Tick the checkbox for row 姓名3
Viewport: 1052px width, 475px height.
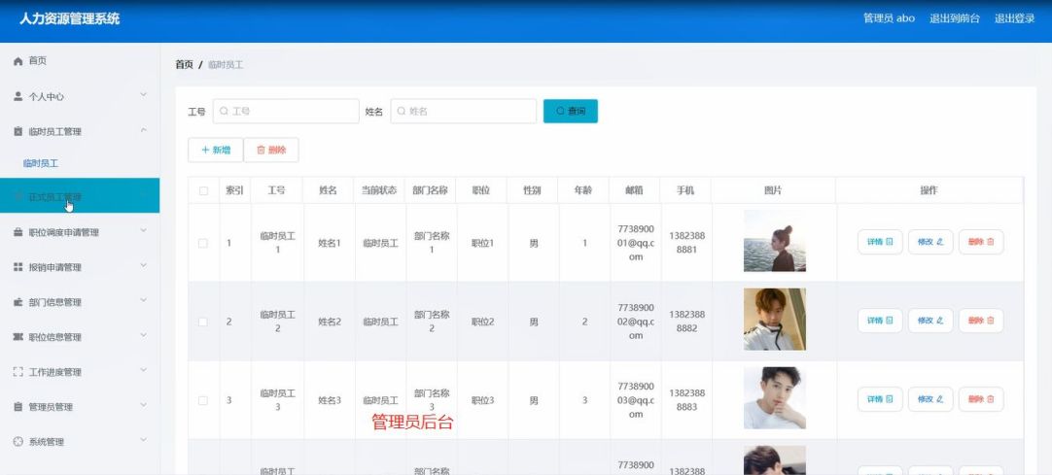tap(202, 400)
